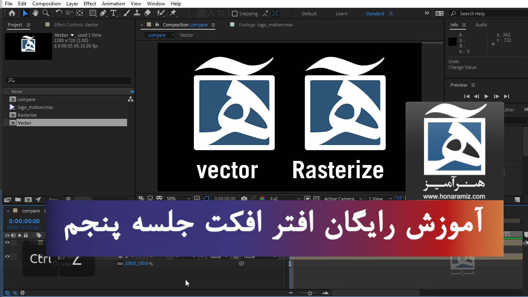Select the Brush tool
528x297 pixels.
(x=127, y=13)
